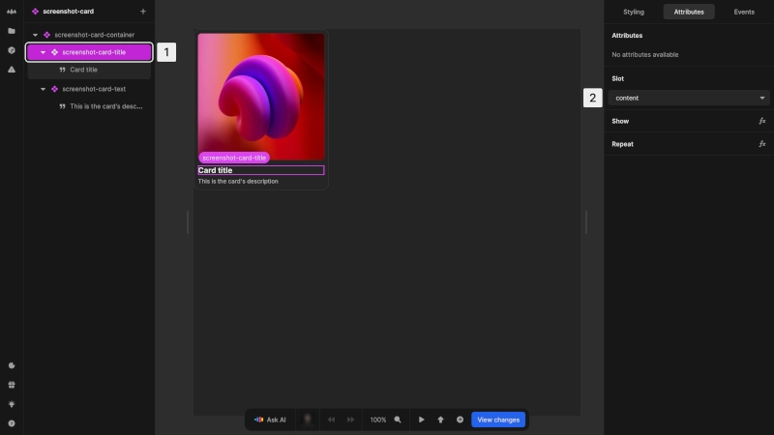Click the user avatar in bottom toolbar
774x435 pixels.
tap(308, 420)
